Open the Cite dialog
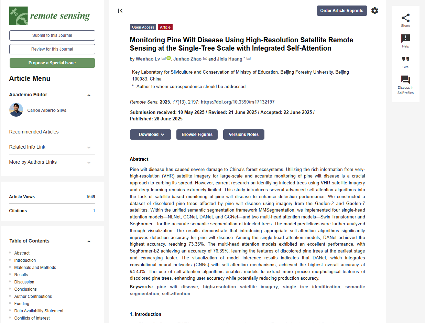425x323 pixels. (405, 61)
